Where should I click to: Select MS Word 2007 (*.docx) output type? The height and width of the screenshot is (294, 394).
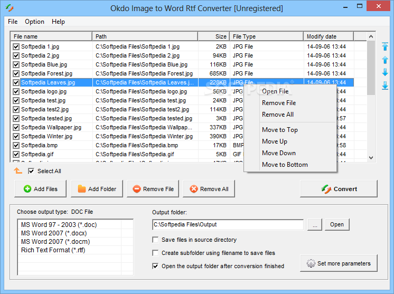[54, 233]
